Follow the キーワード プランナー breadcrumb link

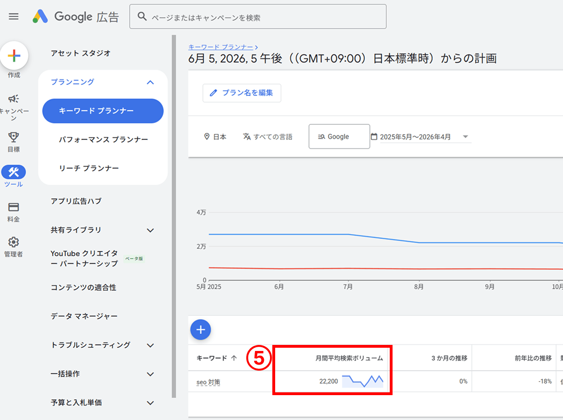point(221,47)
